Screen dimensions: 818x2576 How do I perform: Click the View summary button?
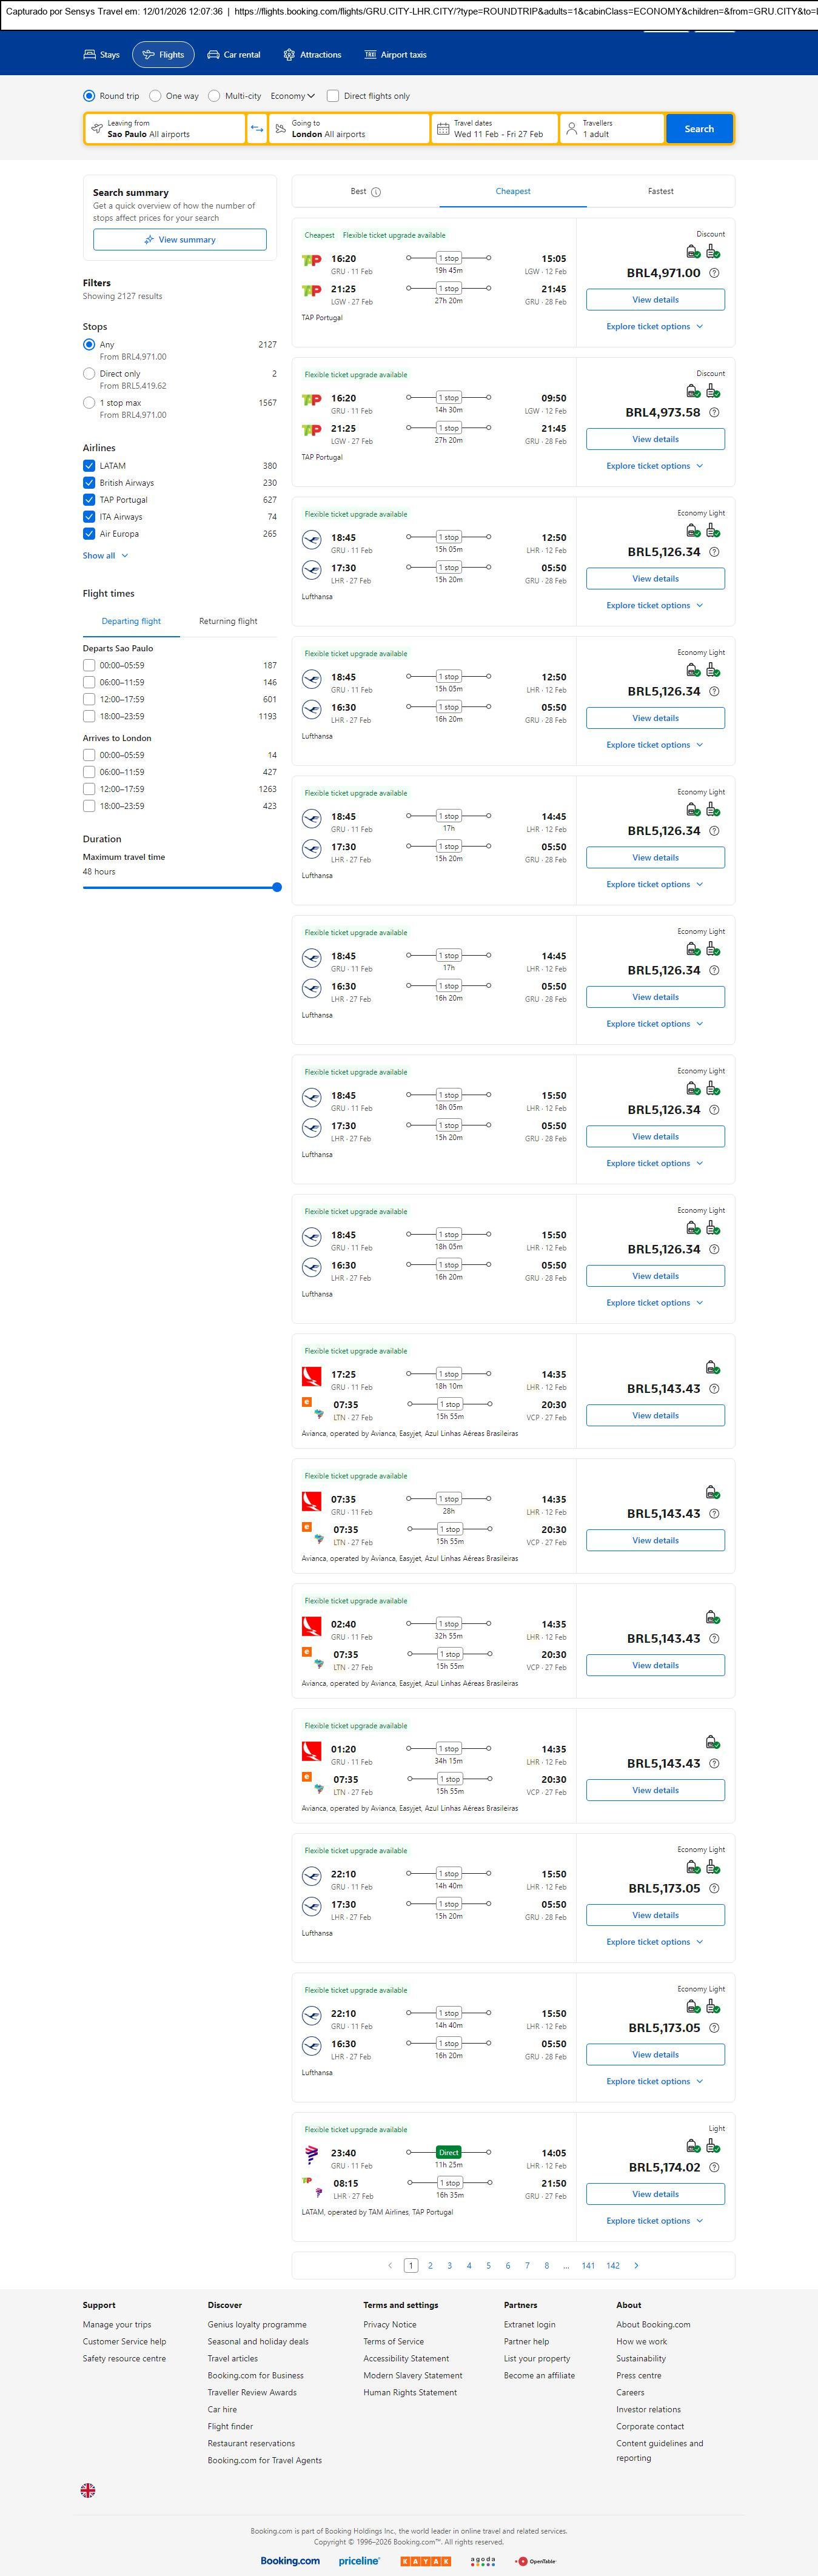pyautogui.click(x=180, y=240)
